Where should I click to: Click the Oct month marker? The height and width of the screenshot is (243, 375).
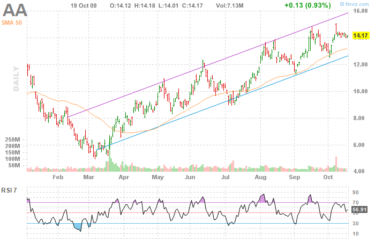(x=328, y=176)
